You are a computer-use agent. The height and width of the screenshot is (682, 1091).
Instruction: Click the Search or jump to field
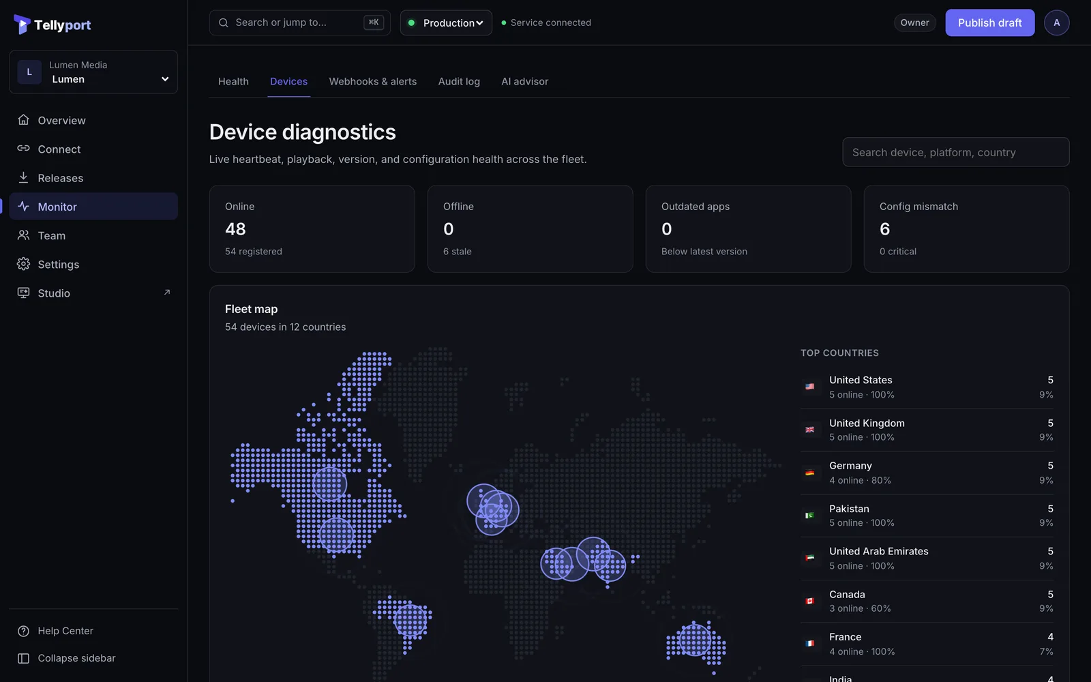click(x=300, y=23)
